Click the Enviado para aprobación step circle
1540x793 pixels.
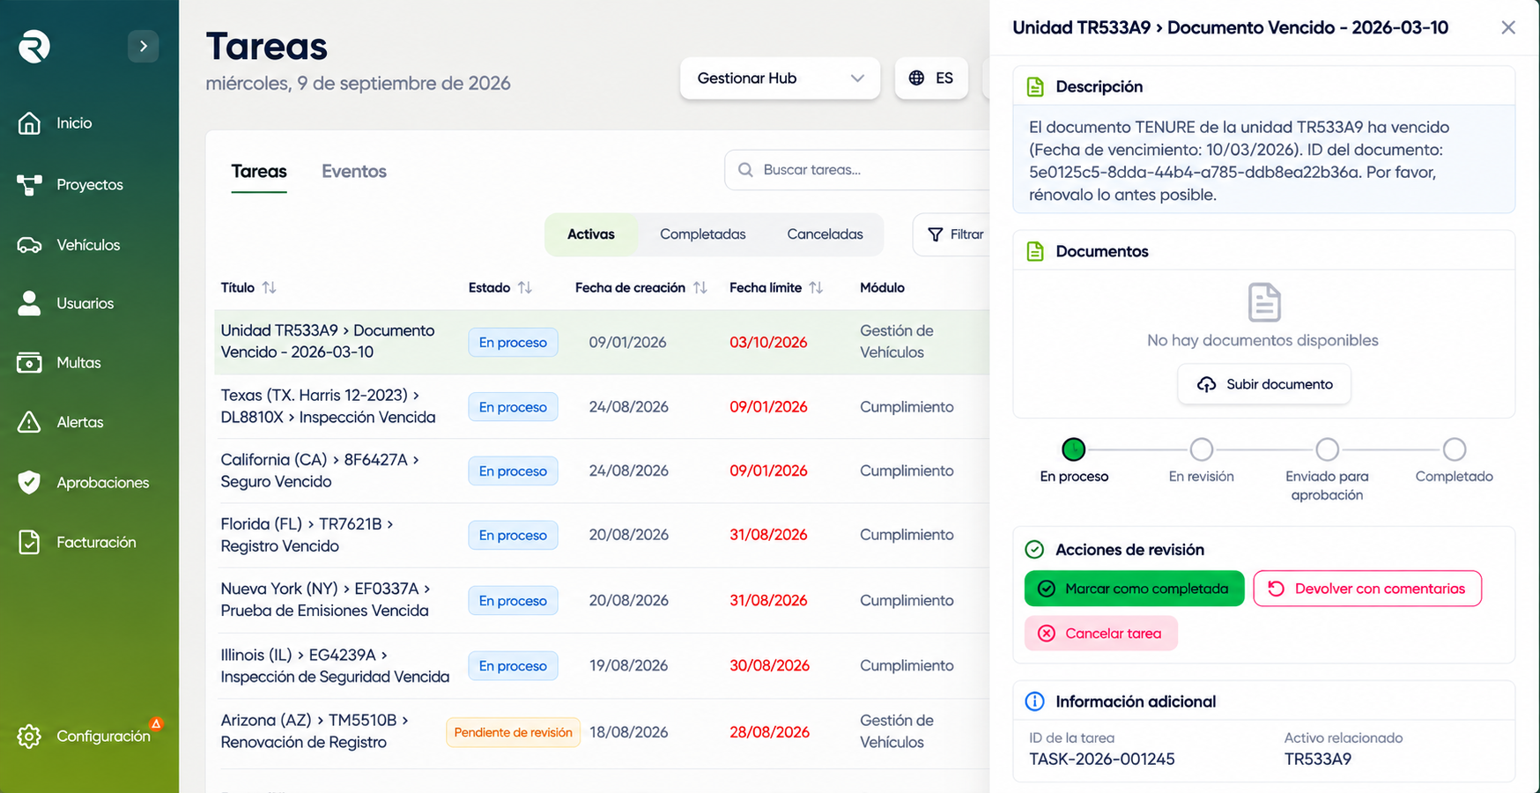pos(1328,449)
